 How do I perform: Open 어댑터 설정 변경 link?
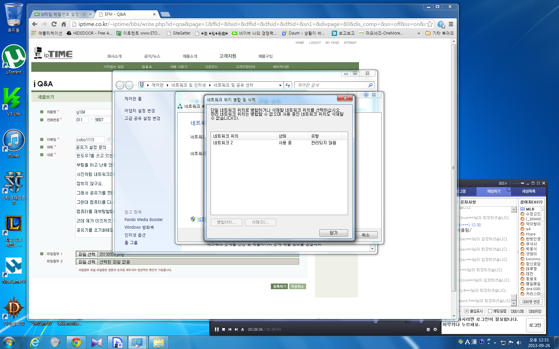point(139,111)
